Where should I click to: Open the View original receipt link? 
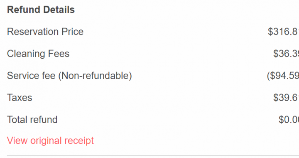click(x=50, y=141)
